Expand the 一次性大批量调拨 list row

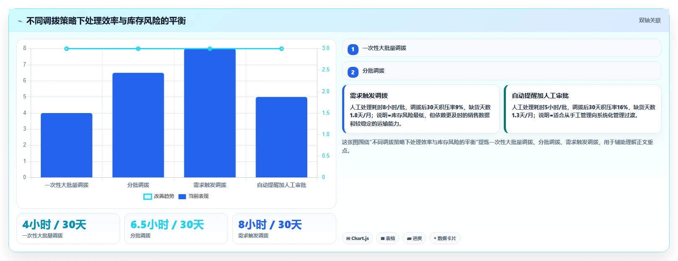tap(502, 48)
